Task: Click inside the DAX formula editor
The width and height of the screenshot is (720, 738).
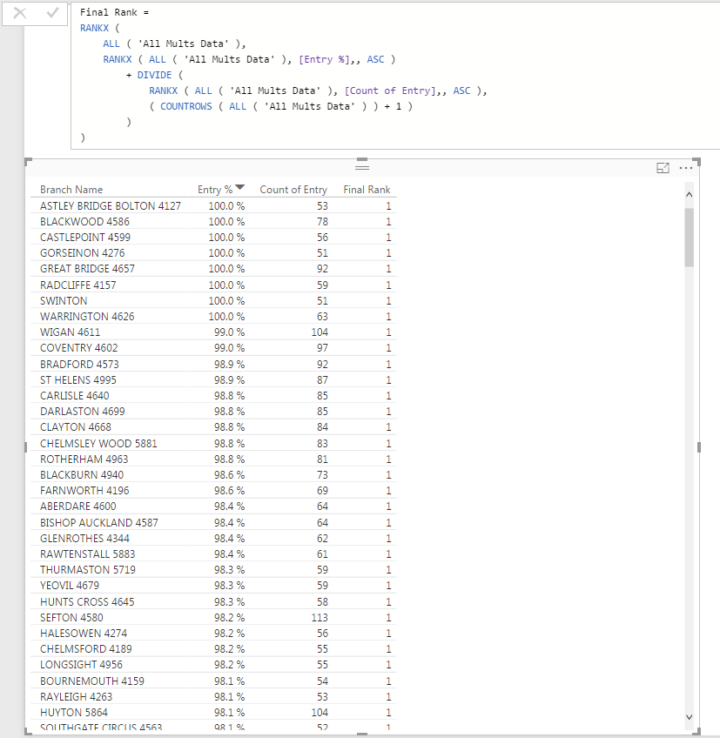Action: pos(395,76)
